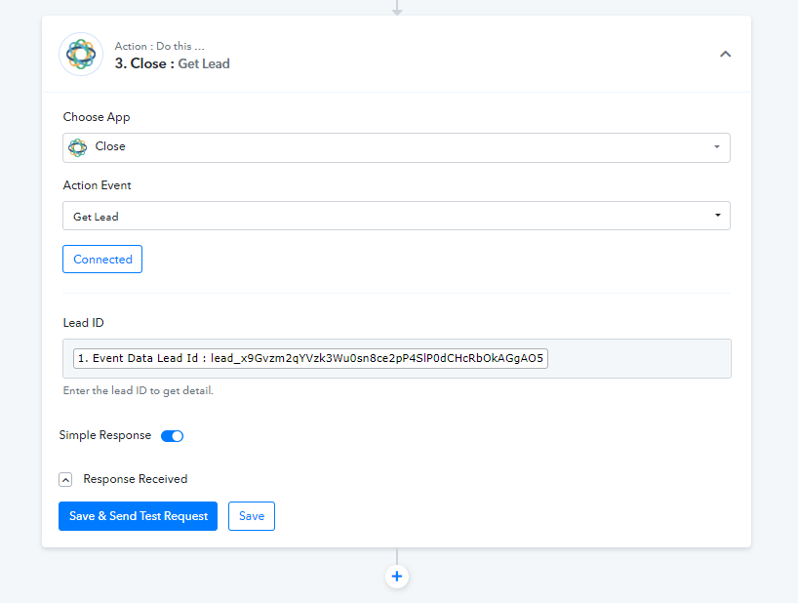Collapse step 3 with the header chevron

coord(725,54)
